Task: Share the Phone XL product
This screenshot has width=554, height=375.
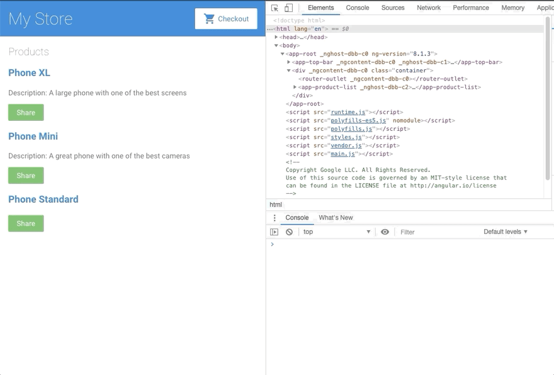Action: (26, 113)
